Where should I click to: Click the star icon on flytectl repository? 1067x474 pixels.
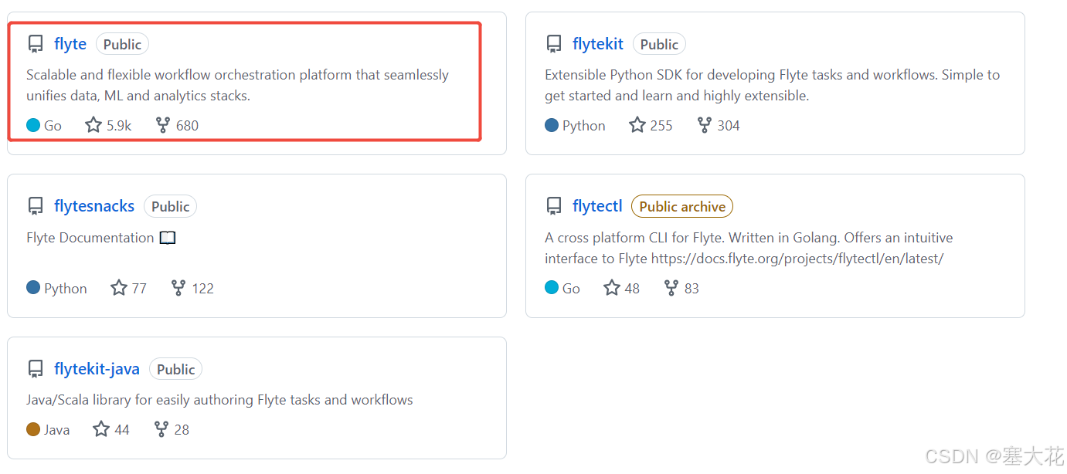(610, 287)
